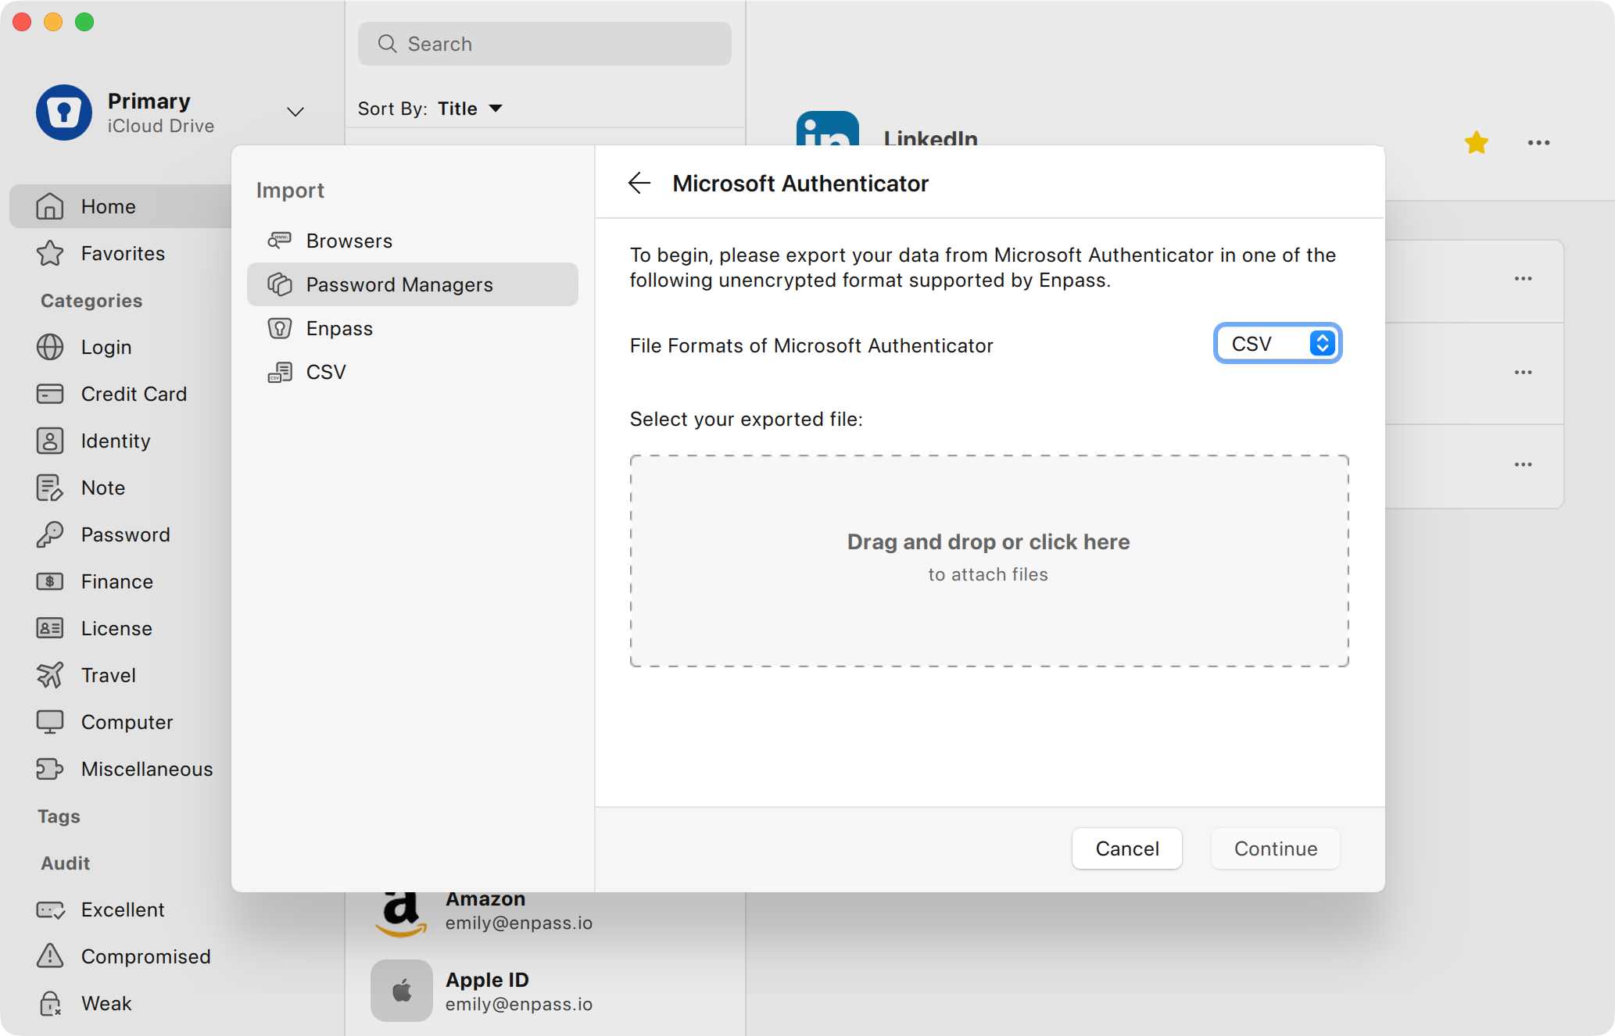1615x1036 pixels.
Task: Go back using the arrow icon
Action: (x=639, y=183)
